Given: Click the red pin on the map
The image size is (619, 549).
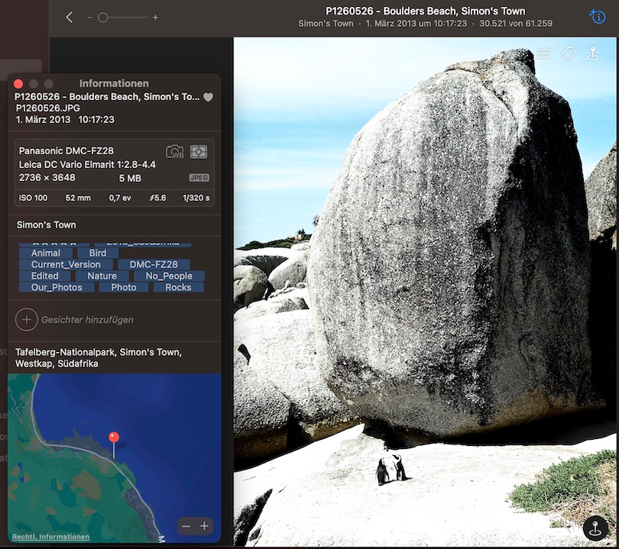Looking at the screenshot, I should pyautogui.click(x=114, y=438).
